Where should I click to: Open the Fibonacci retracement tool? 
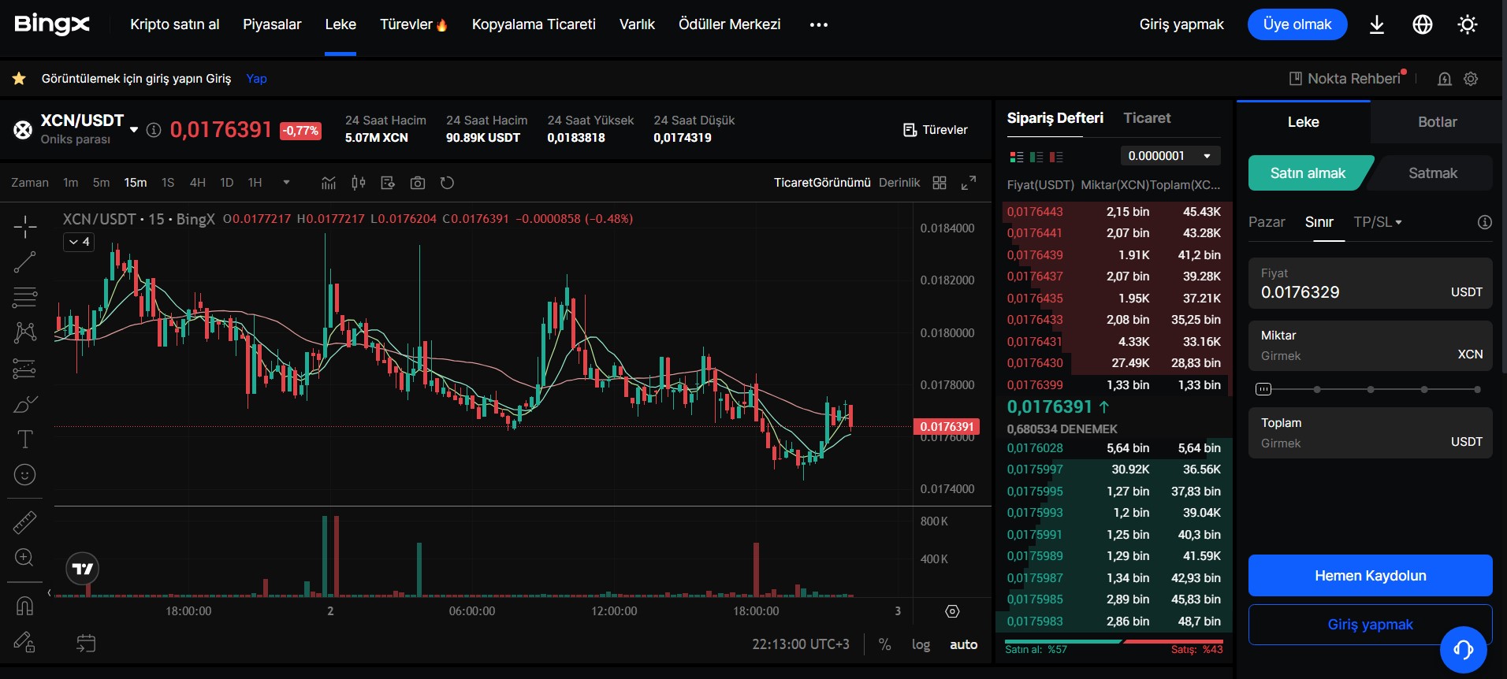point(25,297)
